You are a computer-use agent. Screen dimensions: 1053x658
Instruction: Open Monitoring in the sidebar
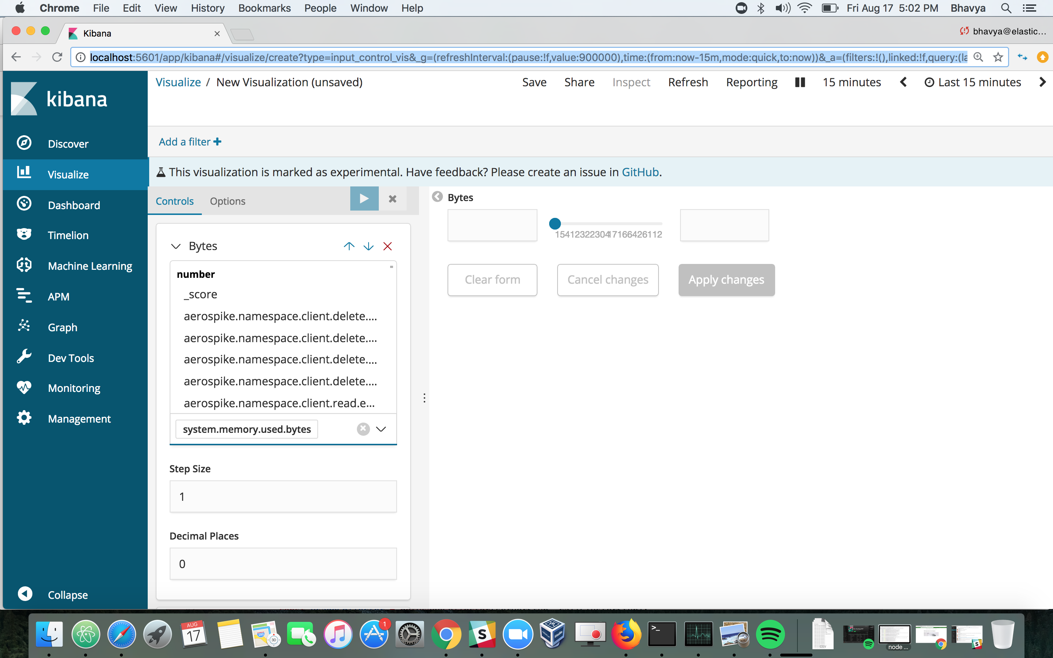(x=74, y=388)
